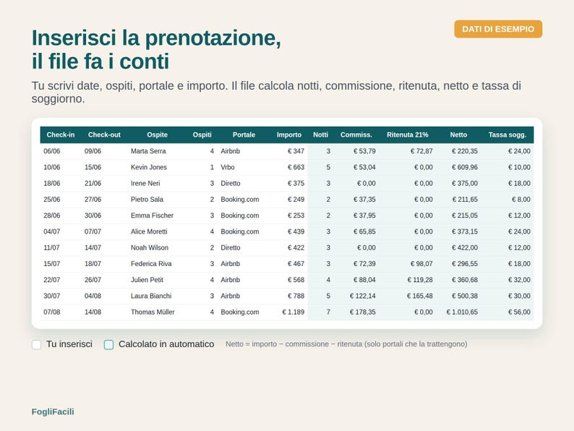Click the commission value € 53,79
This screenshot has width=574, height=431.
(x=364, y=151)
